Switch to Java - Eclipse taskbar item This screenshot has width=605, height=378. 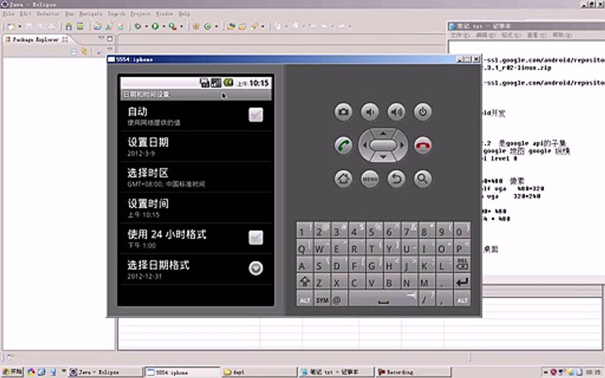tap(106, 372)
